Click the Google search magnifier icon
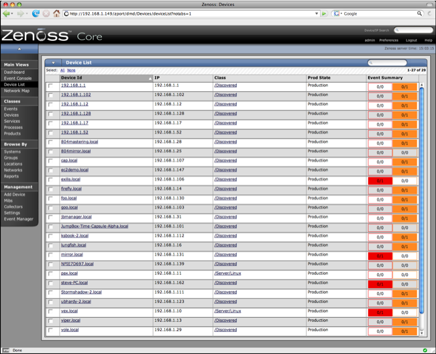The height and width of the screenshot is (354, 436). tap(419, 13)
